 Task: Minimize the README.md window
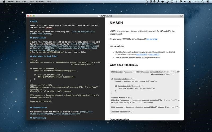pyautogui.click(x=31, y=16)
